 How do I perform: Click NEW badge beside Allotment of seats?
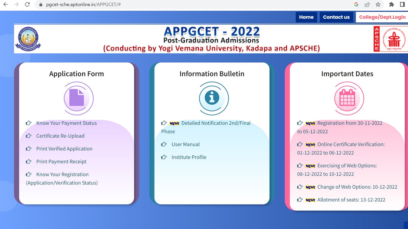point(310,200)
